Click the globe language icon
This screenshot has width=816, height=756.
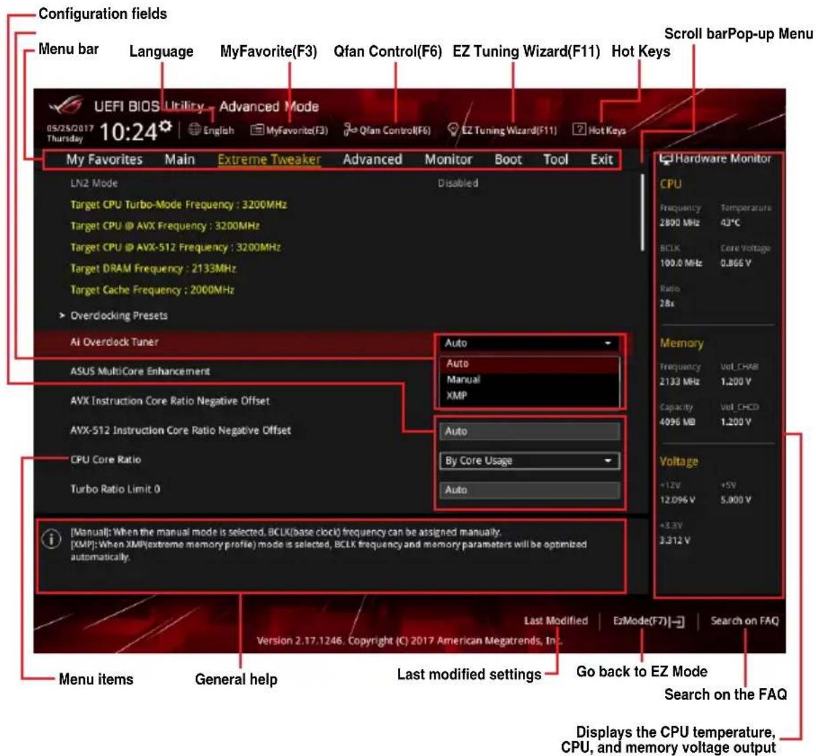[195, 130]
